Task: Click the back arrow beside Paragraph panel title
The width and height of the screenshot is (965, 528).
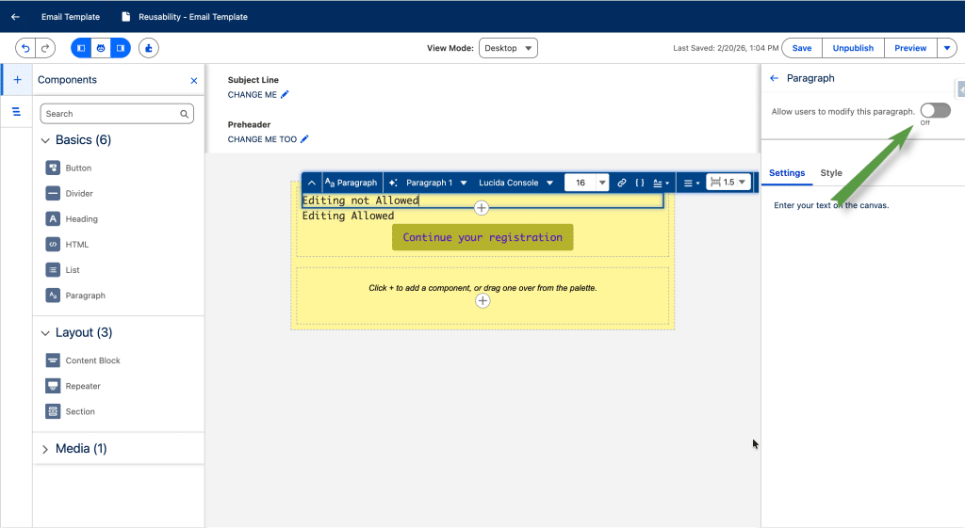Action: [x=774, y=79]
